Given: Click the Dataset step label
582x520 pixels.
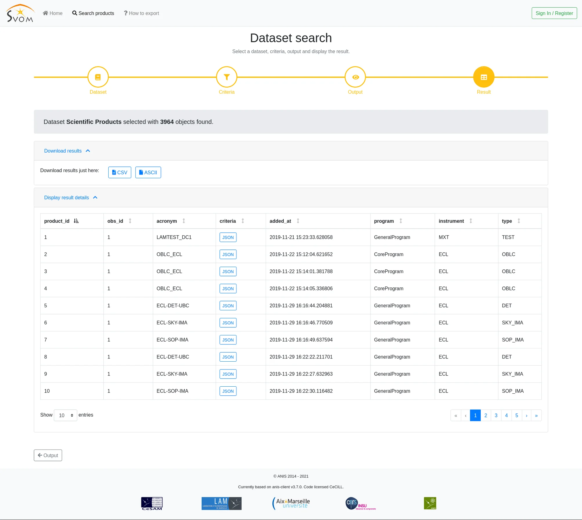Looking at the screenshot, I should [98, 92].
